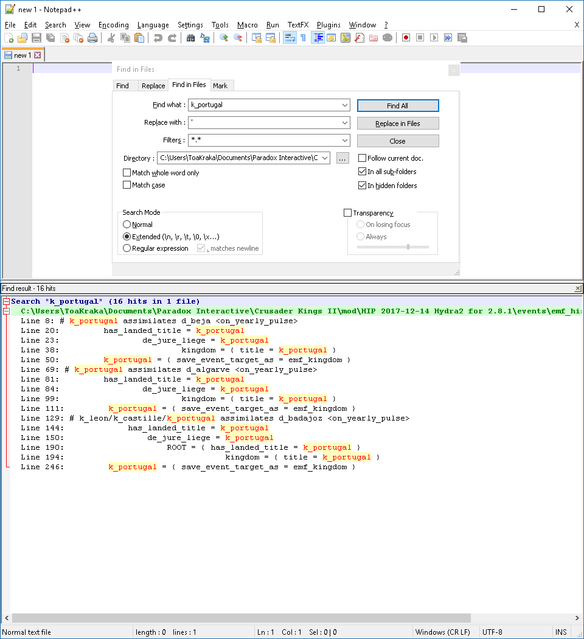This screenshot has height=639, width=584.
Task: Open the Filters dropdown list
Action: [345, 141]
